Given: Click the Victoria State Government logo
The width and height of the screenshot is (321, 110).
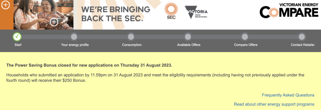Looking at the screenshot, I should pyautogui.click(x=196, y=12).
